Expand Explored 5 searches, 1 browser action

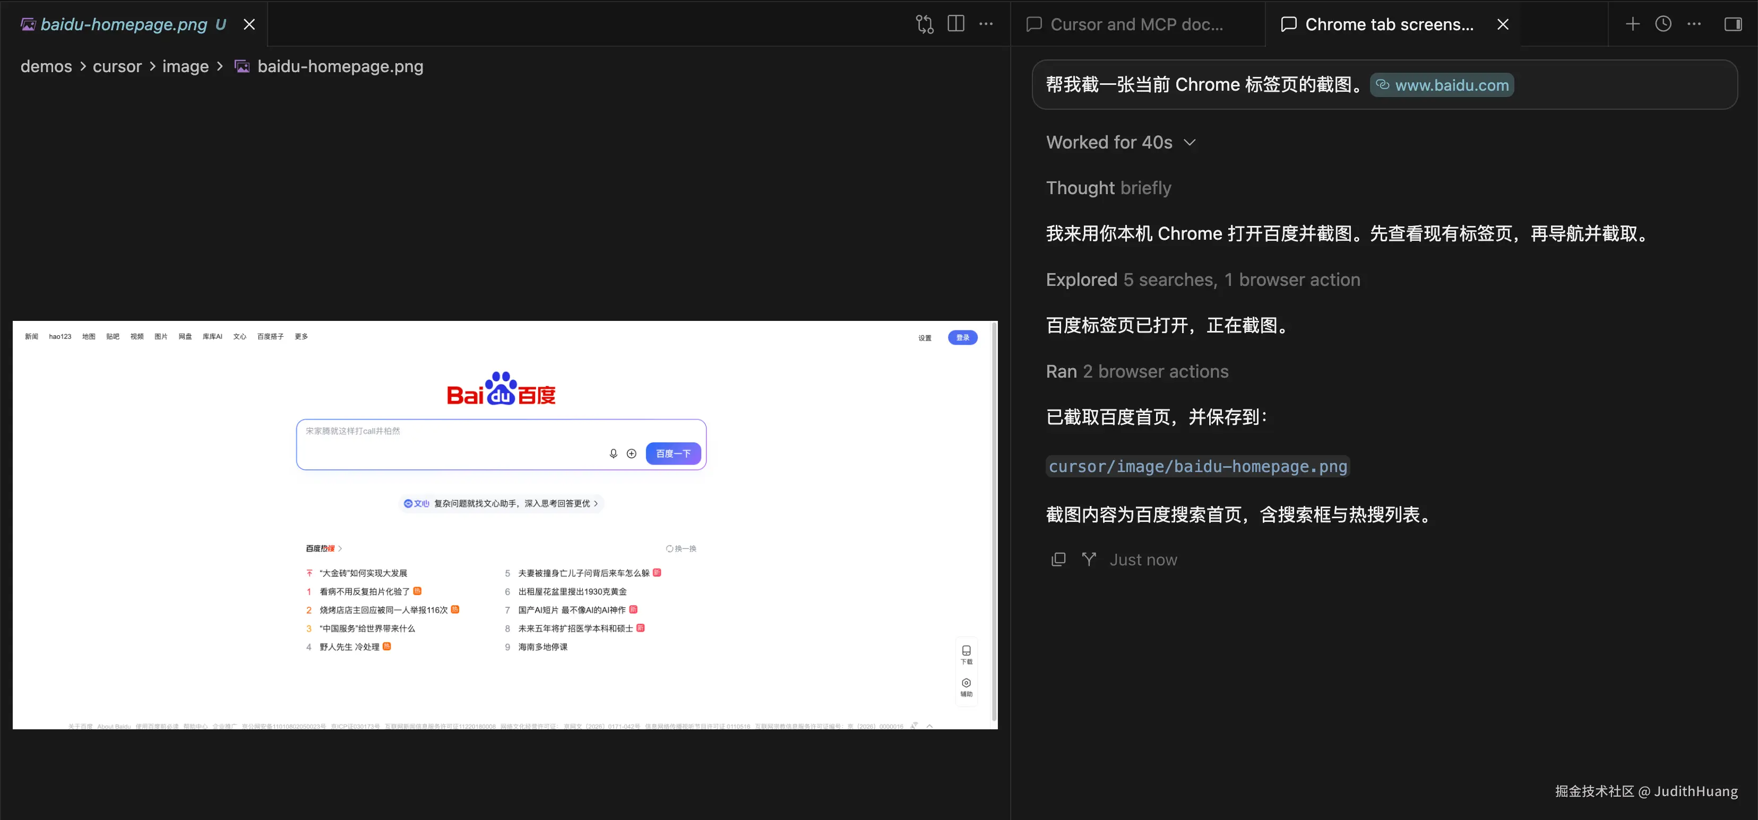[x=1202, y=280]
